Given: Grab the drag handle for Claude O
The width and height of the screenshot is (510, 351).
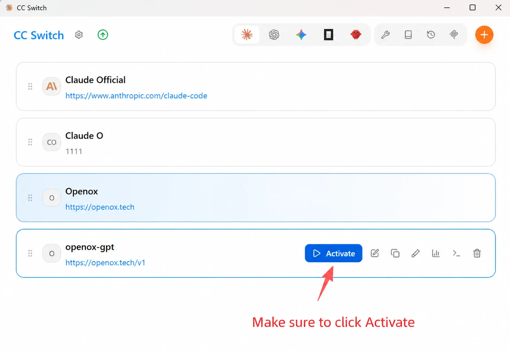Looking at the screenshot, I should [x=30, y=142].
